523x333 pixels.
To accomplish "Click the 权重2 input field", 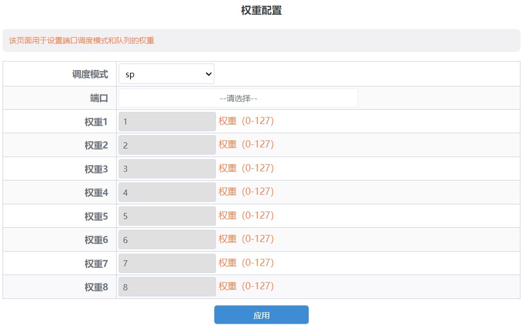I will click(167, 145).
